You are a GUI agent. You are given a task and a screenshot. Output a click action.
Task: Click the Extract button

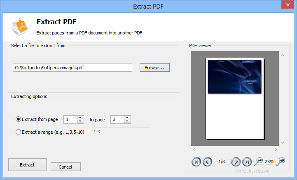[x=27, y=164]
